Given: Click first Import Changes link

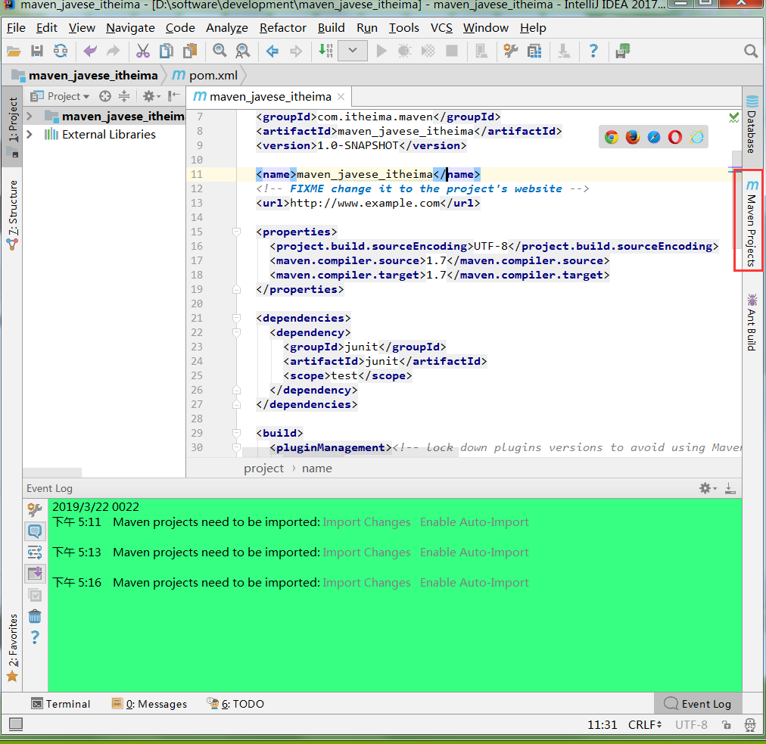Looking at the screenshot, I should [366, 522].
